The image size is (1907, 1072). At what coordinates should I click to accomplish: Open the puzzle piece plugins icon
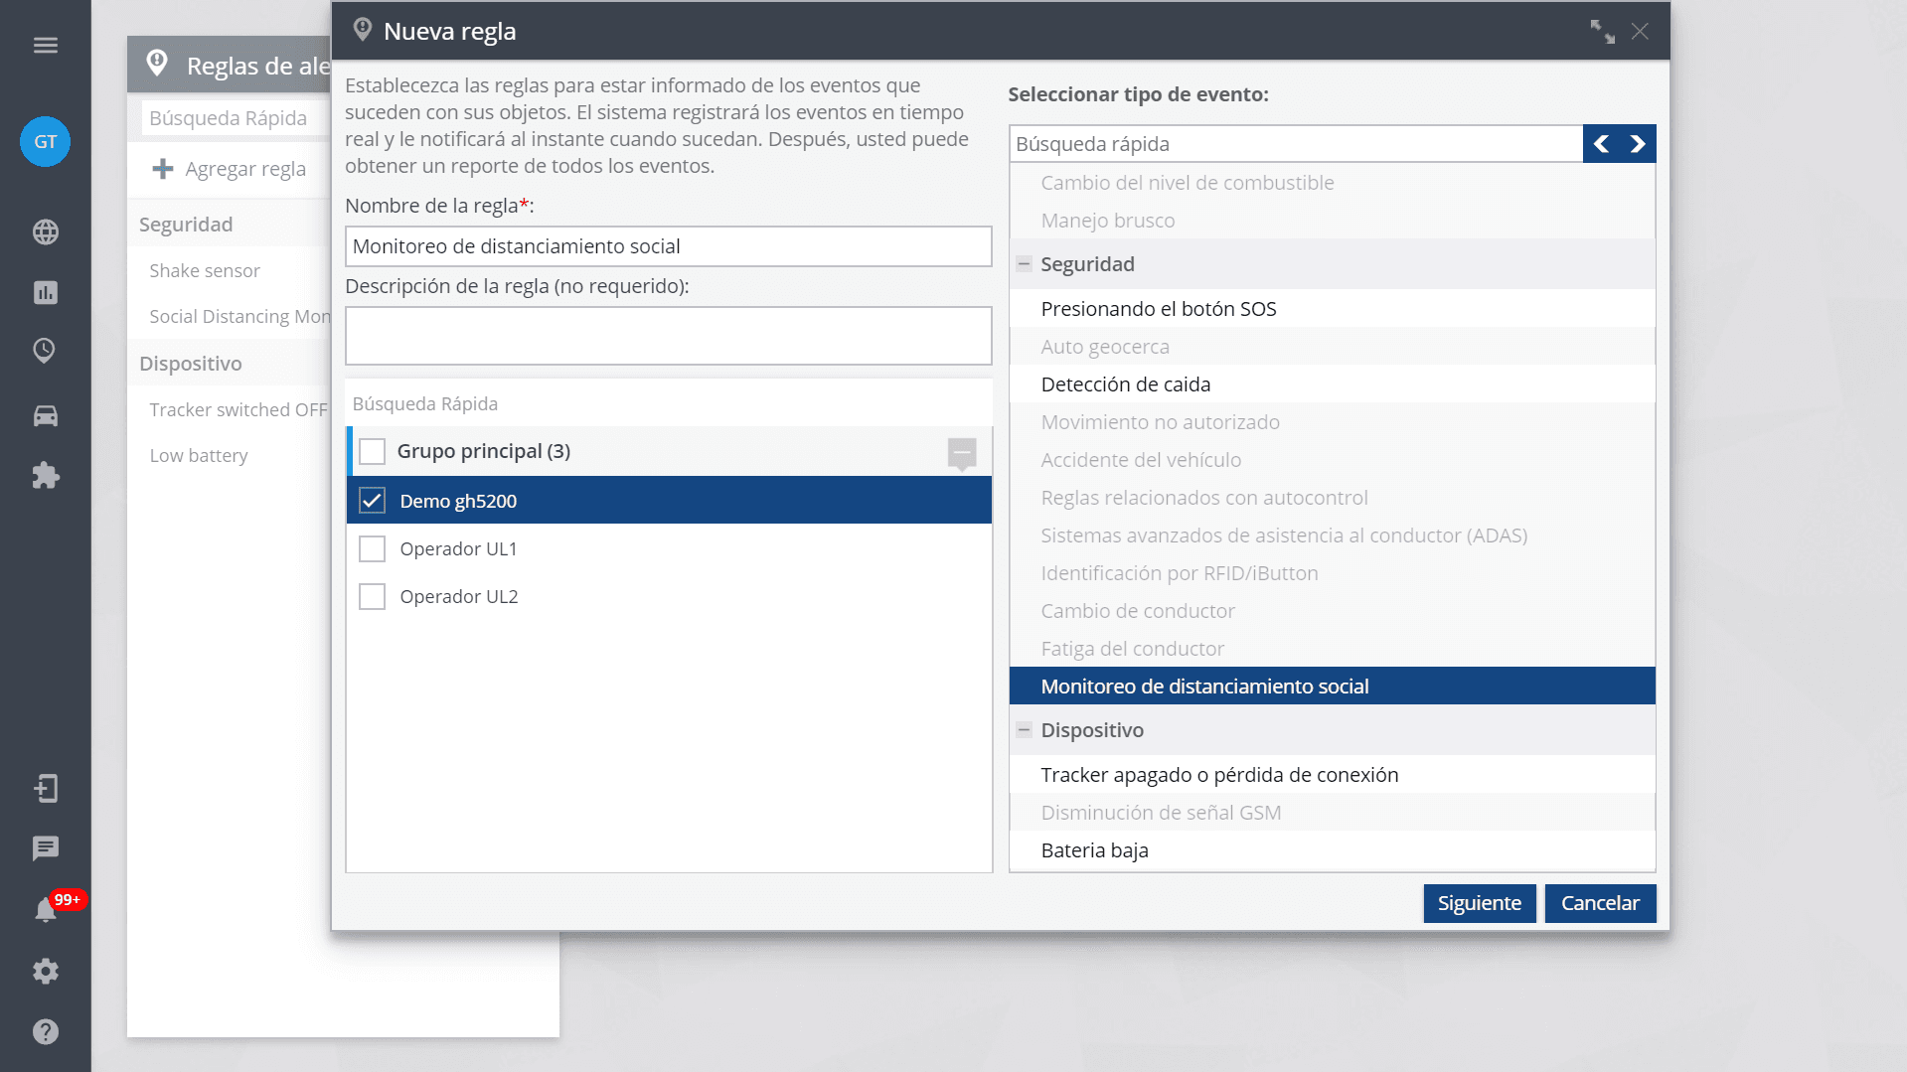(x=46, y=476)
